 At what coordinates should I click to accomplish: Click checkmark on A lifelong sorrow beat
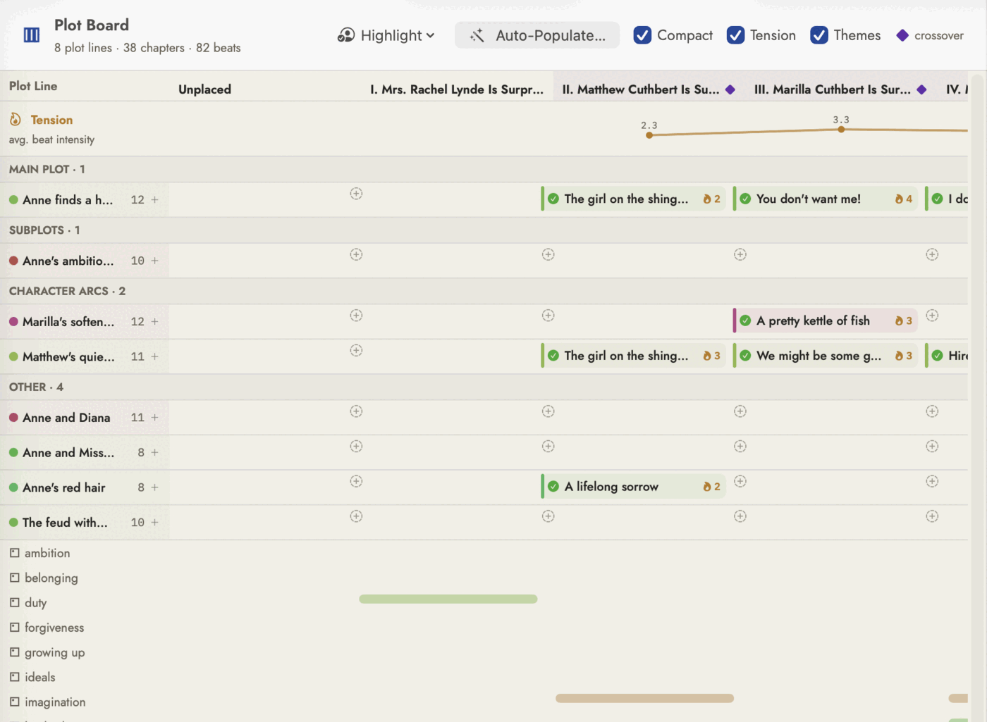click(553, 486)
